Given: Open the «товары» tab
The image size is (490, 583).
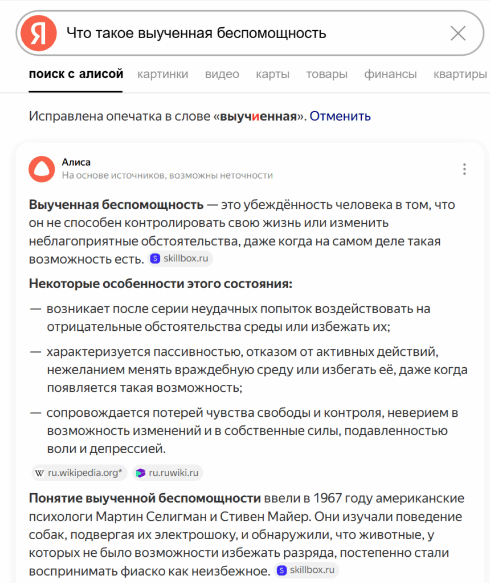Looking at the screenshot, I should coord(326,74).
